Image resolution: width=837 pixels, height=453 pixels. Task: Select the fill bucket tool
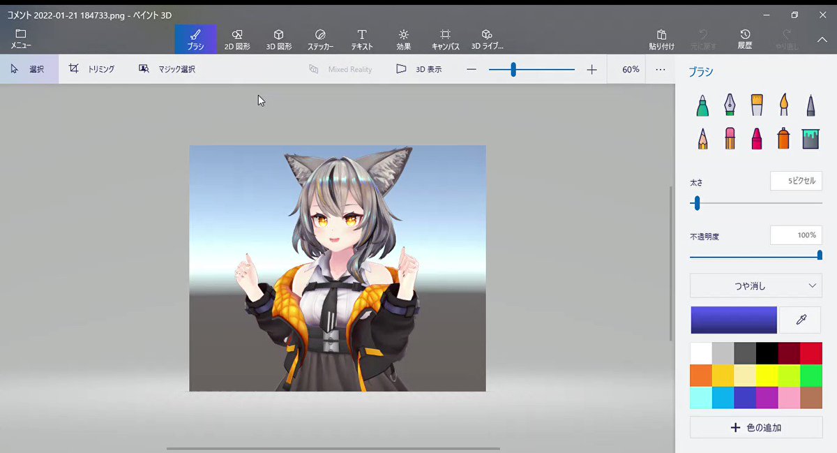[810, 138]
